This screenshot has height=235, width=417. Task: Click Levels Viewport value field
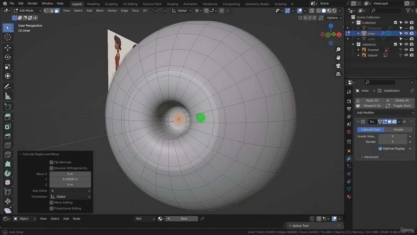392,136
